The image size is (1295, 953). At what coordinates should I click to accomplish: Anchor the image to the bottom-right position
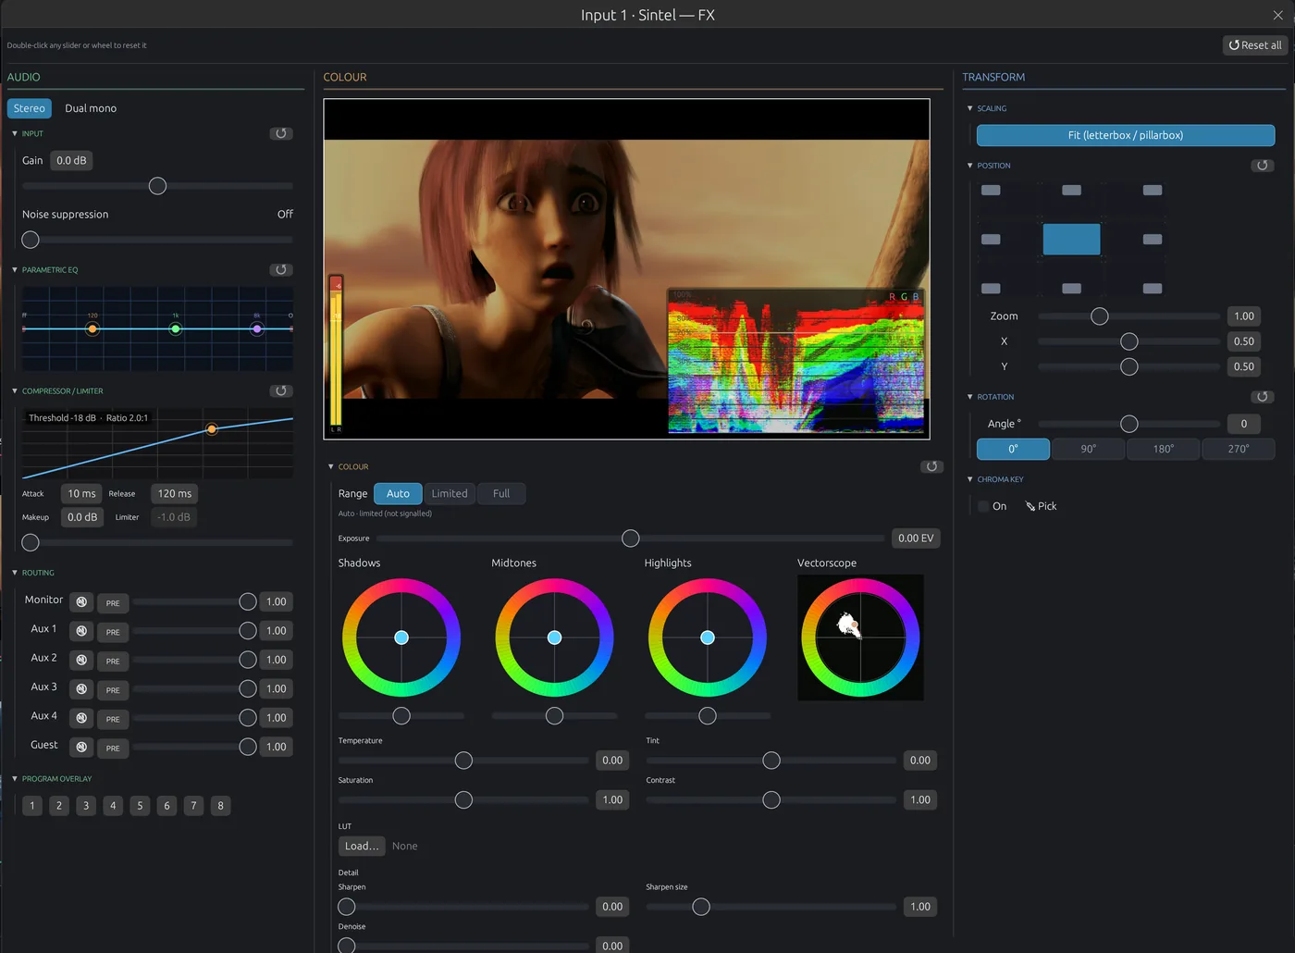point(1153,289)
